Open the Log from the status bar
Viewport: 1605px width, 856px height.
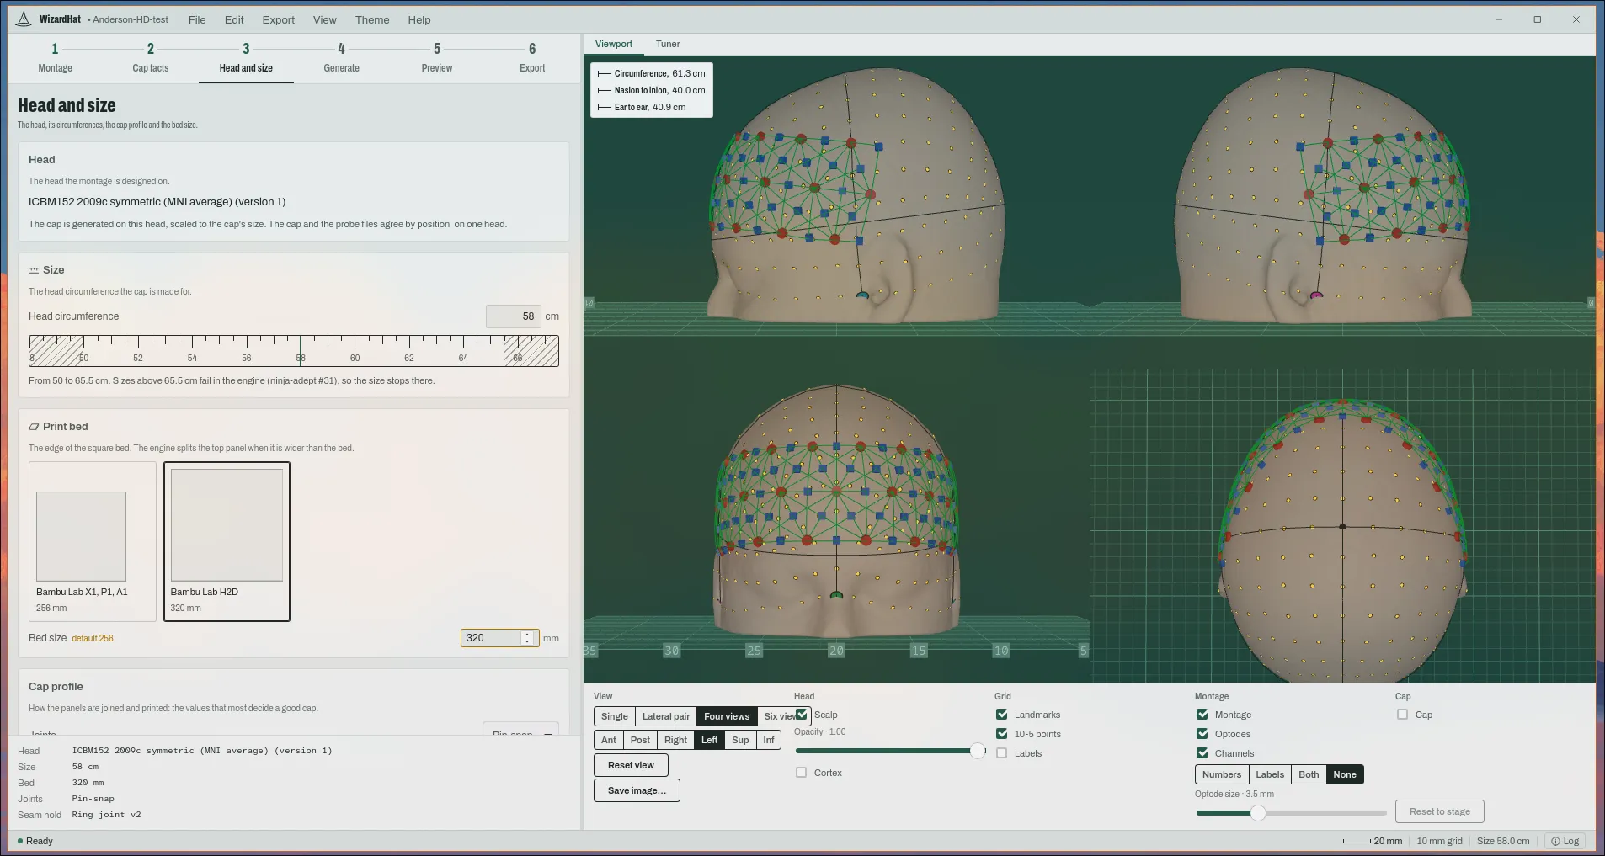pyautogui.click(x=1565, y=841)
